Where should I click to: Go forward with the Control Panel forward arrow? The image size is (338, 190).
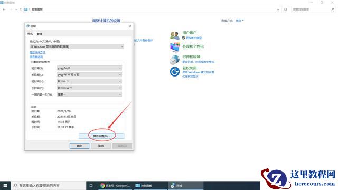11,9
